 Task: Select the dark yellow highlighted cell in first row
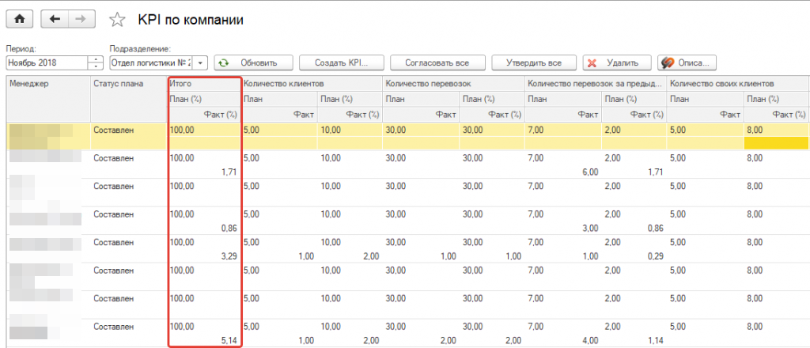pyautogui.click(x=776, y=143)
